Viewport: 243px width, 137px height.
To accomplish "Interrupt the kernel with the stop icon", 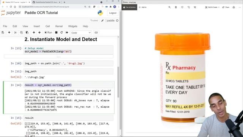I will pyautogui.click(x=56, y=32).
